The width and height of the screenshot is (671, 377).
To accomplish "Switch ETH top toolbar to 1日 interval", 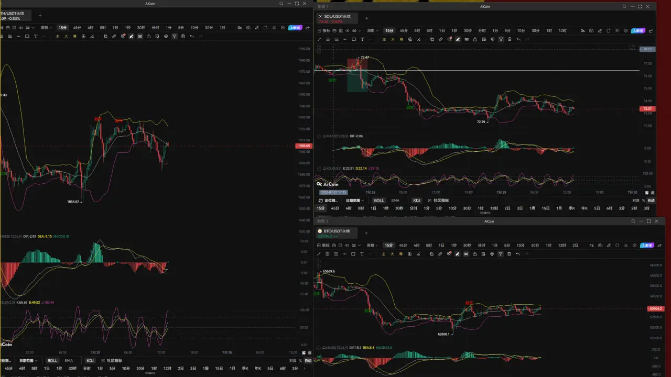I will 115,27.
